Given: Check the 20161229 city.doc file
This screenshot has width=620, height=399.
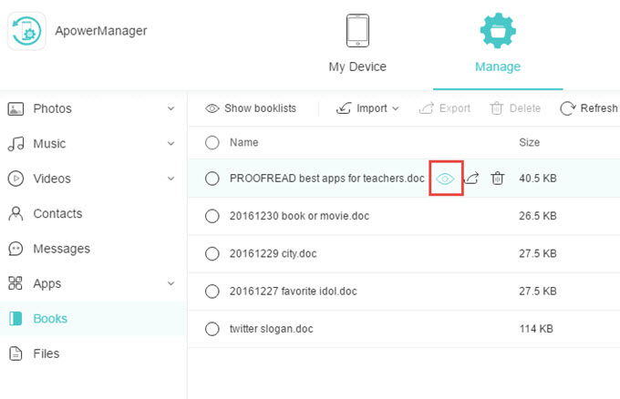Looking at the screenshot, I should tap(212, 253).
